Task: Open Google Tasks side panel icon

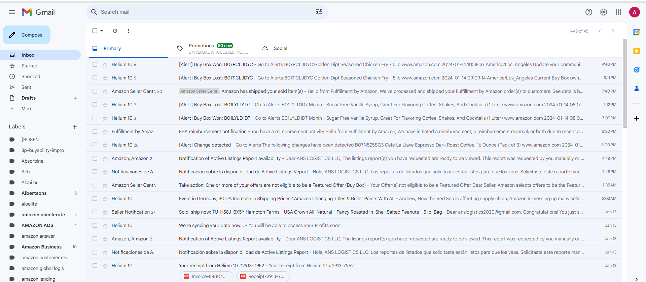Action: (x=637, y=70)
